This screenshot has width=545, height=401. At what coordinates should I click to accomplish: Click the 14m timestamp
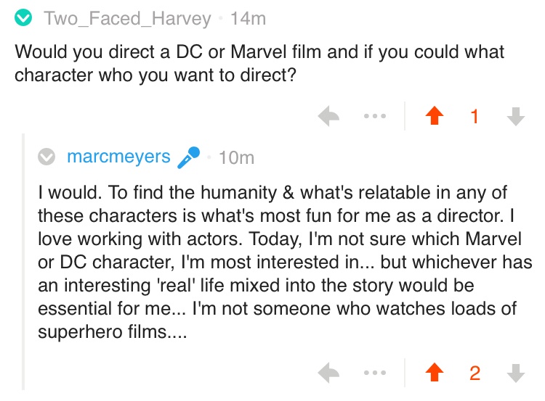pos(248,18)
